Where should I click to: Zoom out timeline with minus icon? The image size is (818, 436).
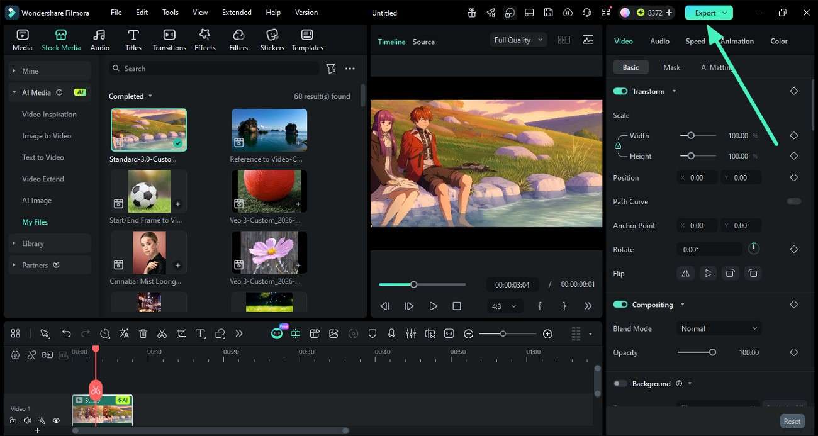469,333
